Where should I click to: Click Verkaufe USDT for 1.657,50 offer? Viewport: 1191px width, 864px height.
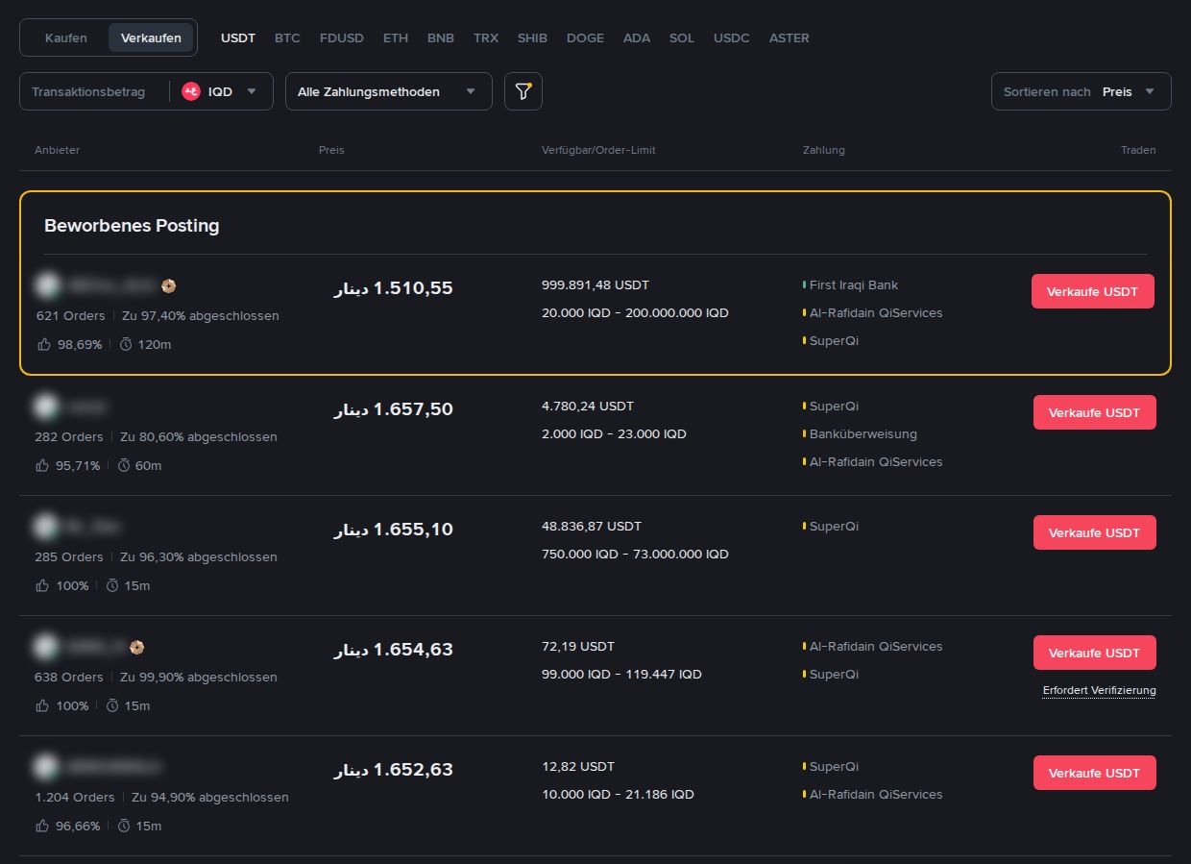(1095, 412)
